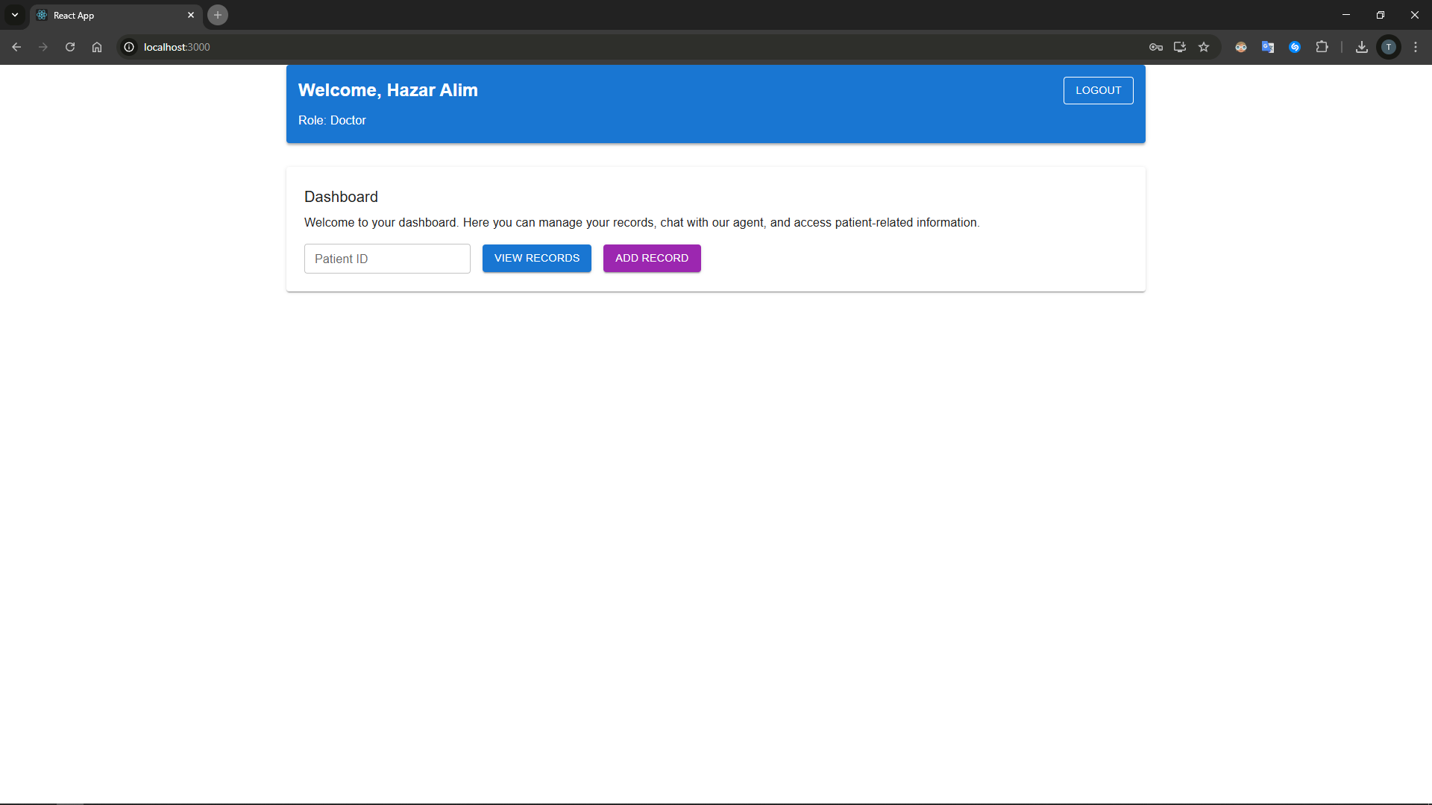
Task: Click the Logout button
Action: (x=1098, y=90)
